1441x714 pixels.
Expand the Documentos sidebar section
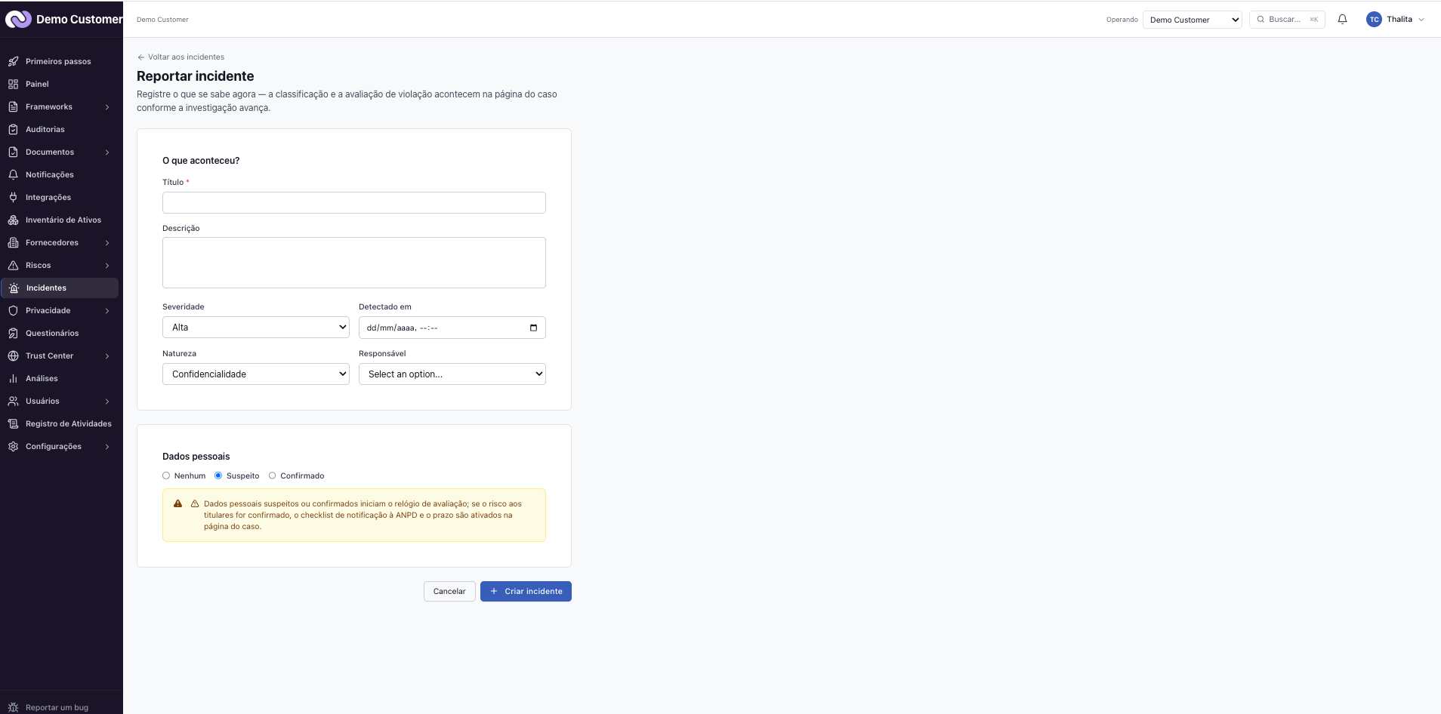pyautogui.click(x=107, y=152)
